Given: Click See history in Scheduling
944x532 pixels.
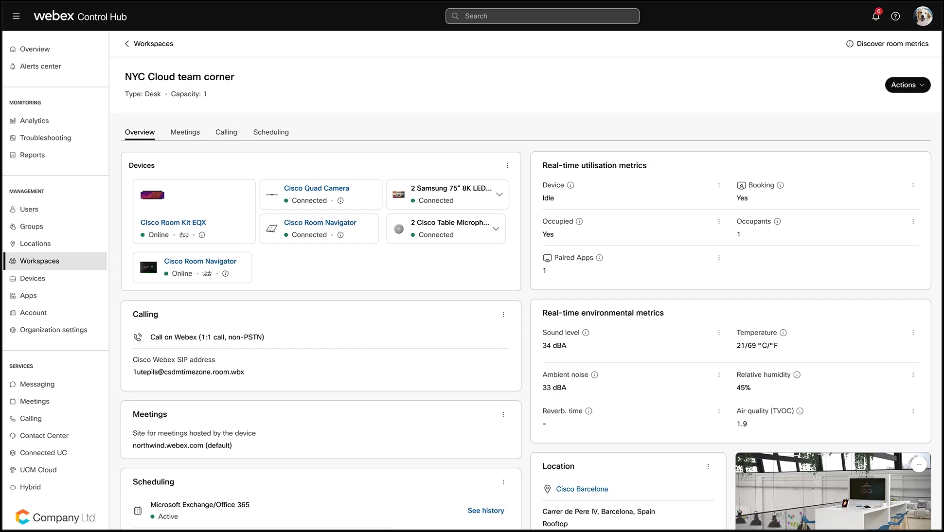Looking at the screenshot, I should coord(485,511).
